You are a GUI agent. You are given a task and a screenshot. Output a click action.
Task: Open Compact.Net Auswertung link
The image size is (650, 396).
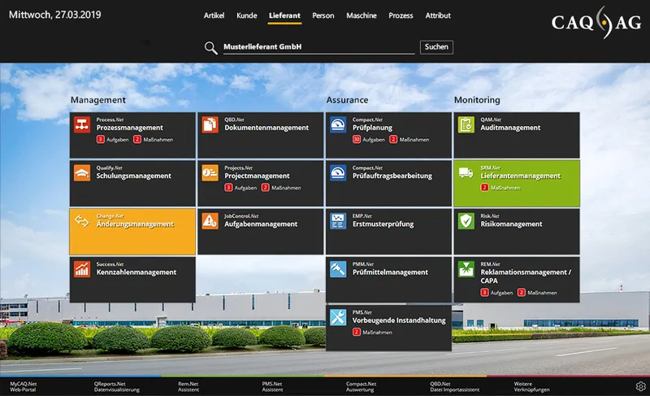[361, 386]
